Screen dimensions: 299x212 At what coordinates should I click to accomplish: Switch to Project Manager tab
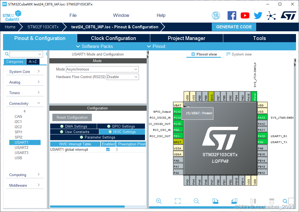coord(186,38)
